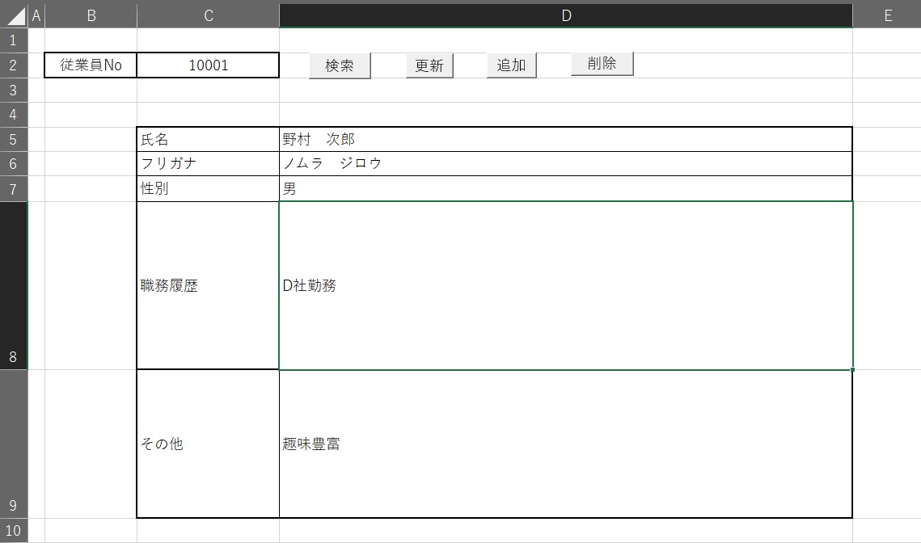Image resolution: width=921 pixels, height=543 pixels.
Task: Select column B header
Action: (x=91, y=15)
